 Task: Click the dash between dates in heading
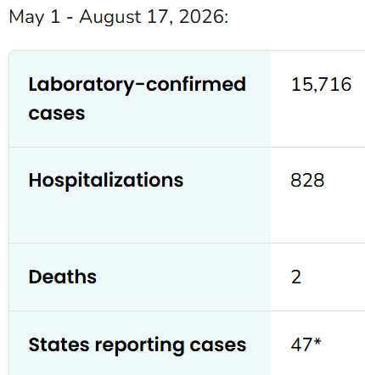click(70, 20)
